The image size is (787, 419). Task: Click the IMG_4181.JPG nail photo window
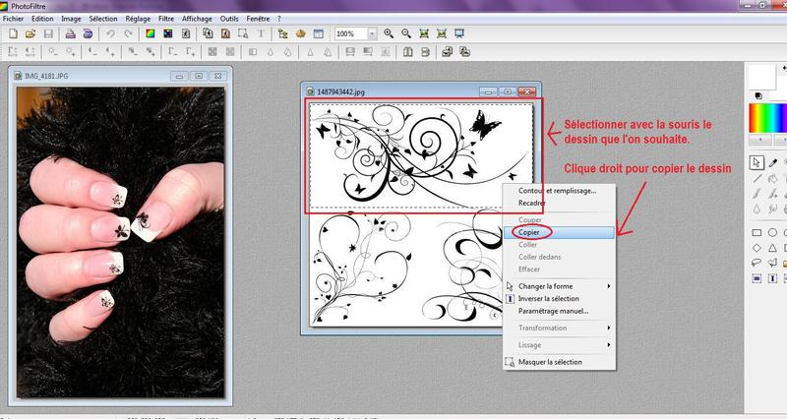coord(118,236)
